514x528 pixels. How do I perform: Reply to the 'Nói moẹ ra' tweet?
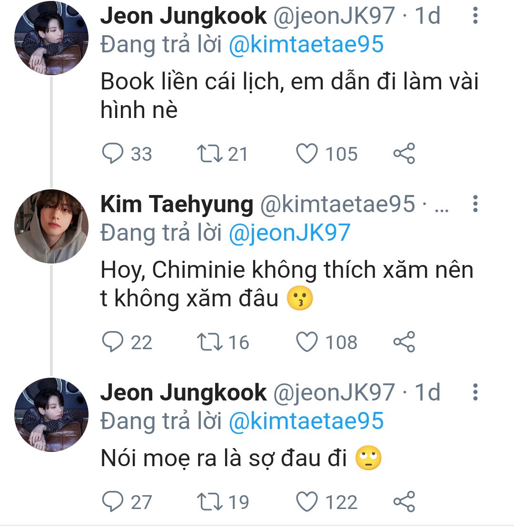coord(113,502)
